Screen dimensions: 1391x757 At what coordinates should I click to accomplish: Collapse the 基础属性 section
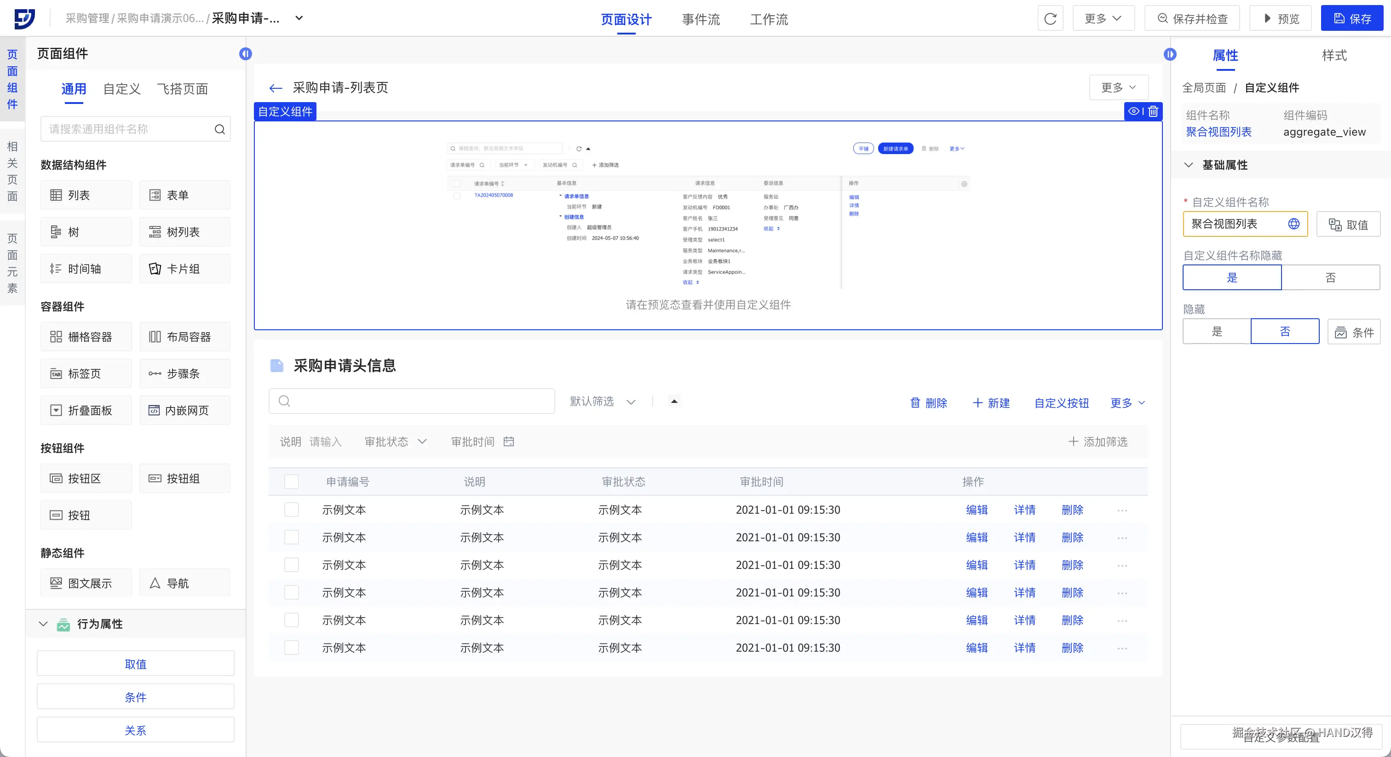(x=1189, y=165)
